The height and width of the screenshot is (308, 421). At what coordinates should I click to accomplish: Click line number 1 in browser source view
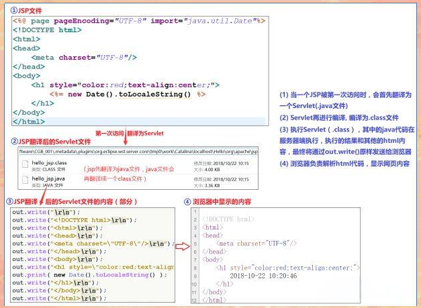pos(195,211)
